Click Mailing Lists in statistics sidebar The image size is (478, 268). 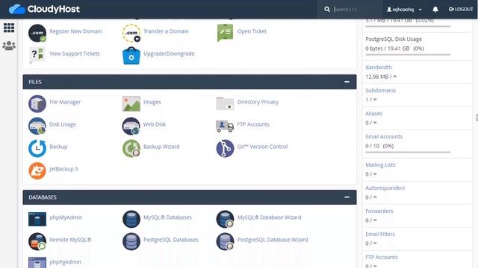click(x=380, y=165)
